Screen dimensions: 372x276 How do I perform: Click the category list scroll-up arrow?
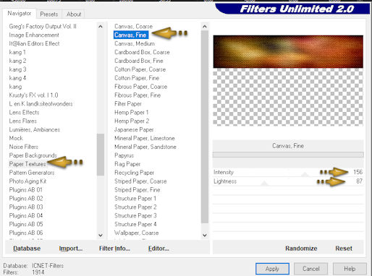coord(101,27)
